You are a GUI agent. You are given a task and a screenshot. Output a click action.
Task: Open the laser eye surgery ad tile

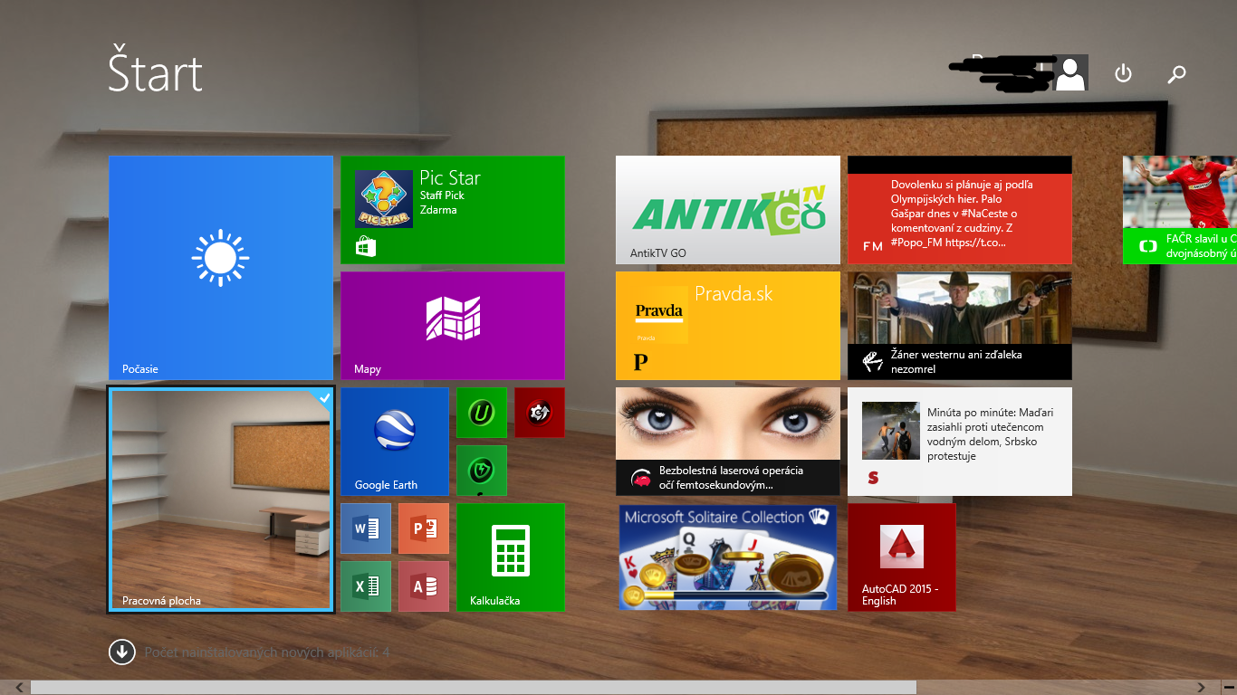point(728,442)
